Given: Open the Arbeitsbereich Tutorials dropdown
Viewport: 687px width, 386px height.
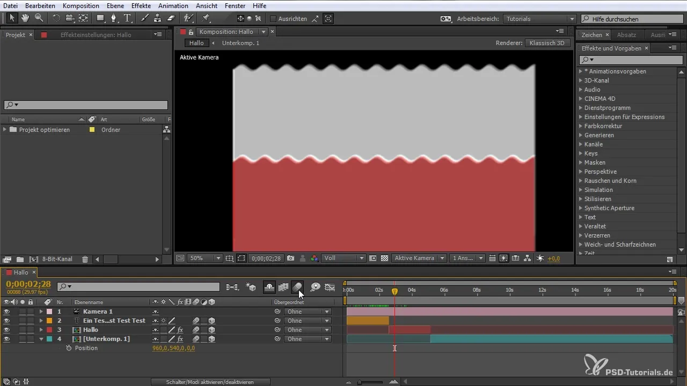Looking at the screenshot, I should [540, 19].
